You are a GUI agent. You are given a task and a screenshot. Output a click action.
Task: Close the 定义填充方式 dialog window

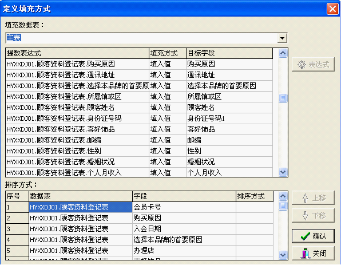[332, 9]
